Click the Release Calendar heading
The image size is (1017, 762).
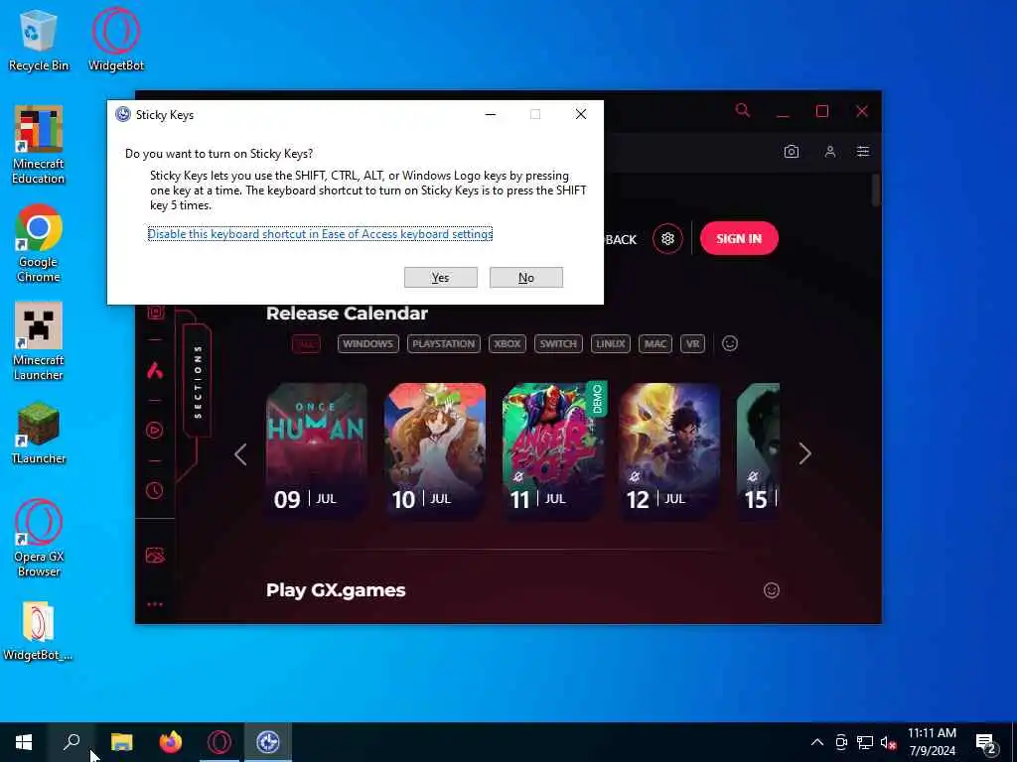(347, 314)
